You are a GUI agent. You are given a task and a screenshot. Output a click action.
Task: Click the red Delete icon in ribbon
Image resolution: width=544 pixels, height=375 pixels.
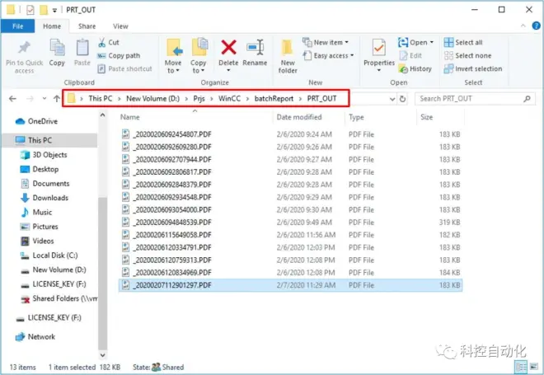228,48
